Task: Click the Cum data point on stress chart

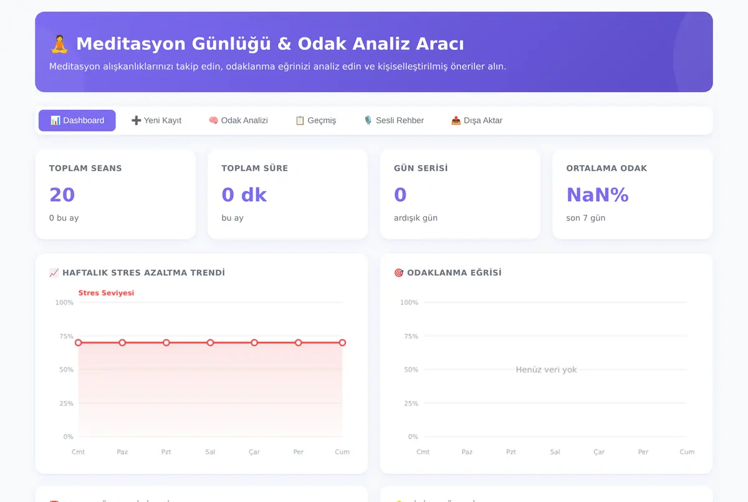Action: (343, 343)
